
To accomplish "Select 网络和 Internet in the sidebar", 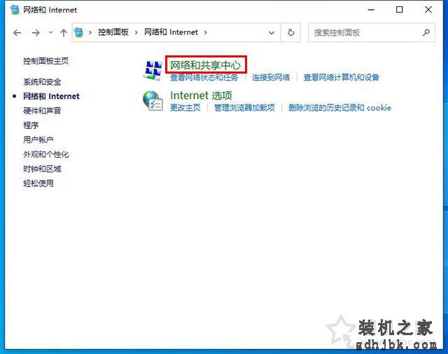I will 51,96.
